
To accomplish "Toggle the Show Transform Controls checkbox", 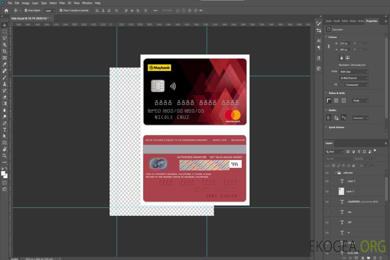I will point(61,10).
